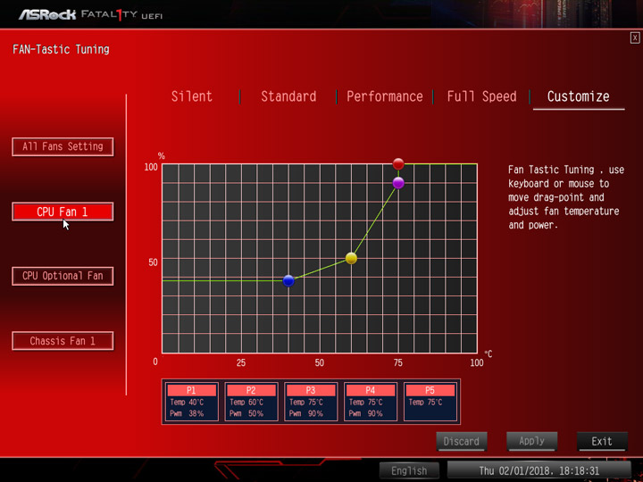Click the ASRock Fatal1ty UEFI logo

[x=90, y=15]
